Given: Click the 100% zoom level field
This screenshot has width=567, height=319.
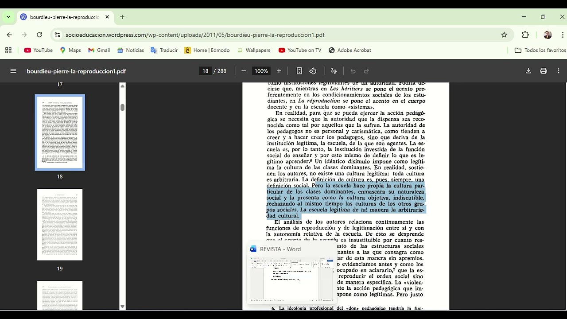Looking at the screenshot, I should pos(261,71).
